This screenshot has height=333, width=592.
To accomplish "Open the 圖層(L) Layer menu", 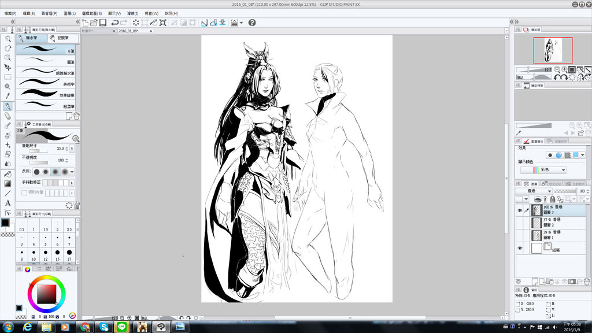I will pyautogui.click(x=69, y=13).
